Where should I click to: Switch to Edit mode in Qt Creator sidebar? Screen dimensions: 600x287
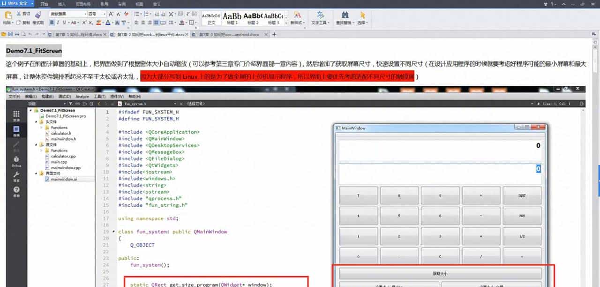[16, 128]
